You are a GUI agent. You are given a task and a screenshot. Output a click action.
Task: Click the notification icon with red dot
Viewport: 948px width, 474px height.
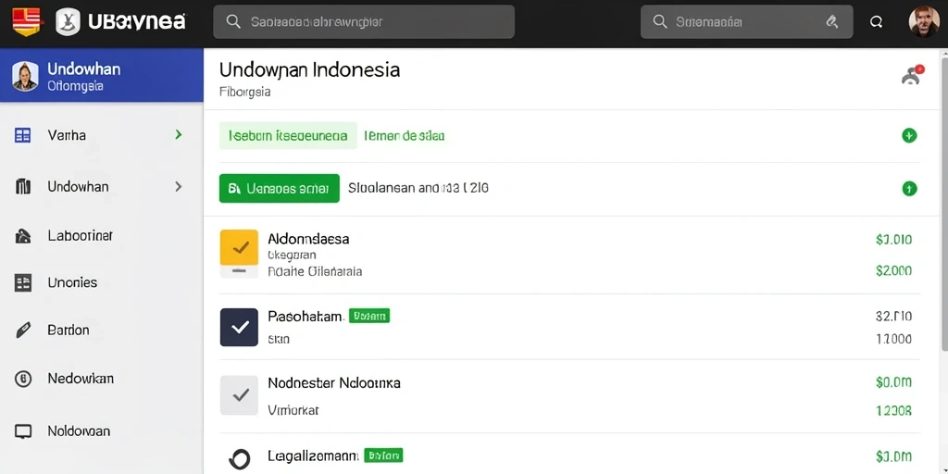click(911, 75)
